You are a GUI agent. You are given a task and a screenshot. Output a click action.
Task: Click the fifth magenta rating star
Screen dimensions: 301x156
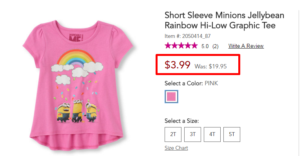click(x=194, y=46)
